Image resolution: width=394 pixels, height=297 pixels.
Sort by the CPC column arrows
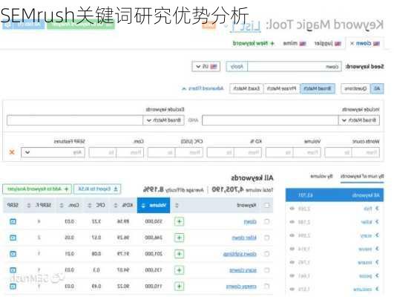90,206
